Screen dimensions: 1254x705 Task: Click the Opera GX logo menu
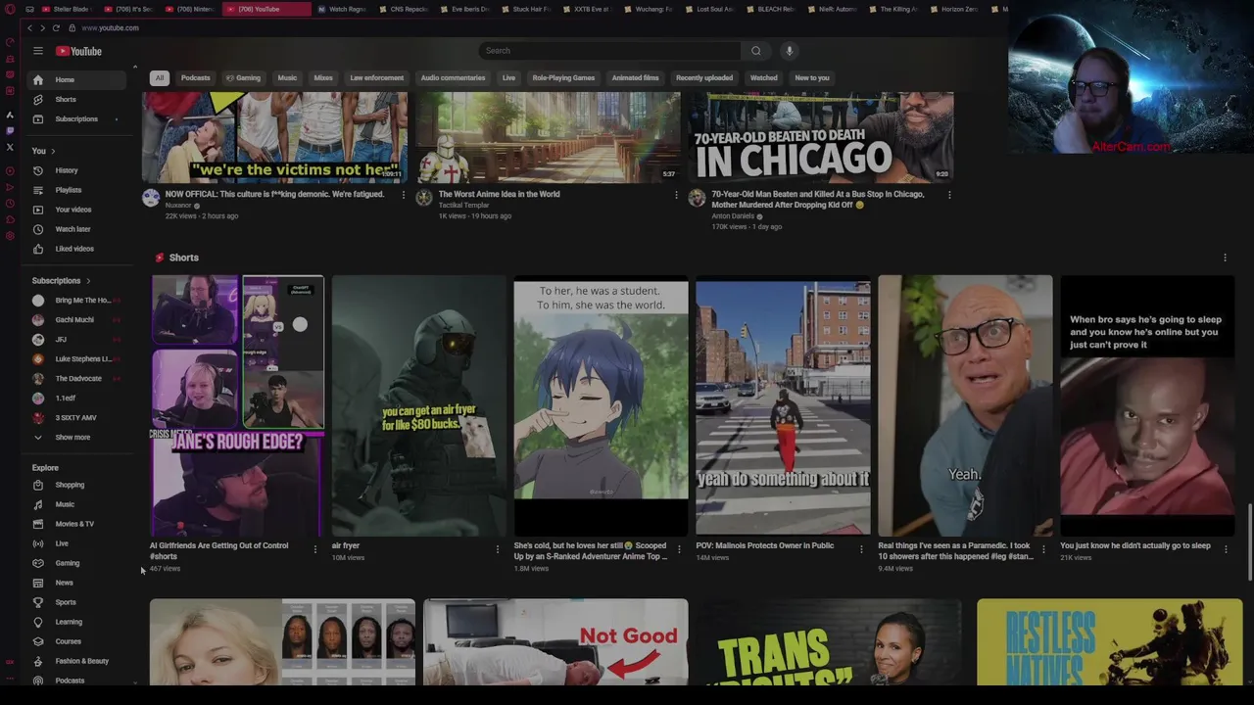coord(10,9)
